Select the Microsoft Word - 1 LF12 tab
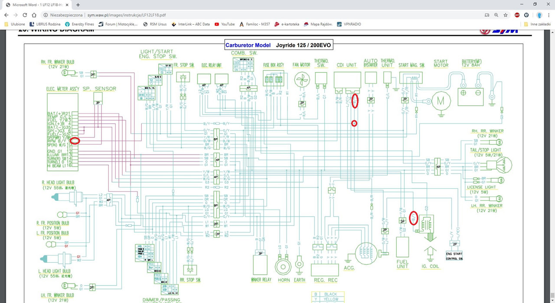This screenshot has height=303, width=555. 36,5
